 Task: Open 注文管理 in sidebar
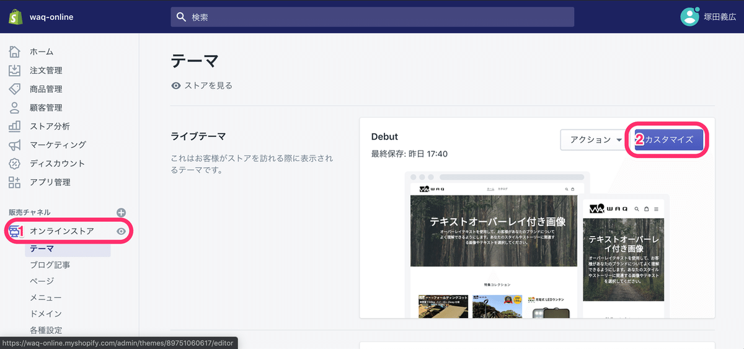(x=46, y=70)
